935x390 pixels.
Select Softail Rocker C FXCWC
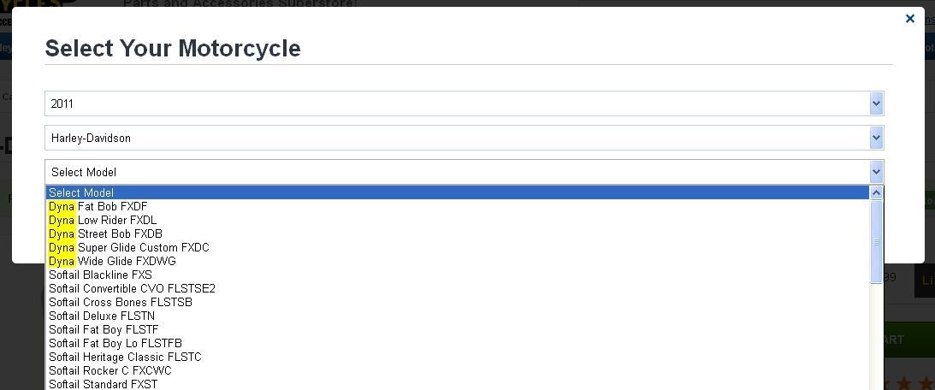458,371
